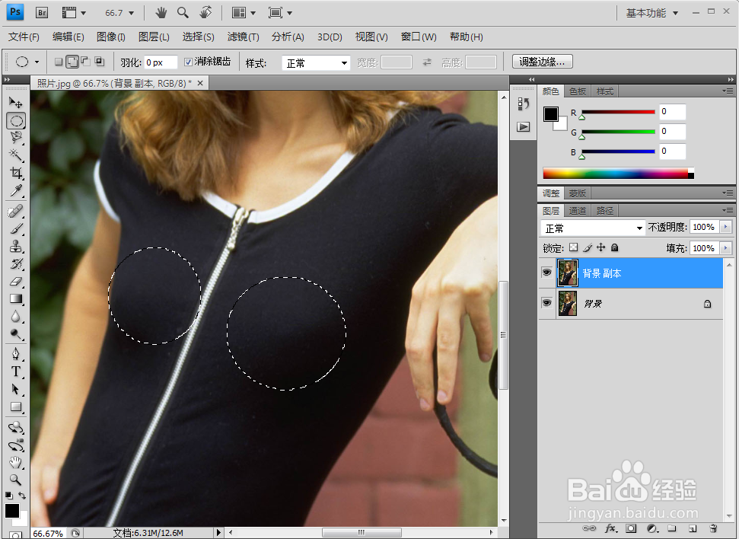Screen dimensions: 739x539
Task: Select the Elliptical Marquee tool in toolbox
Action: click(x=16, y=121)
